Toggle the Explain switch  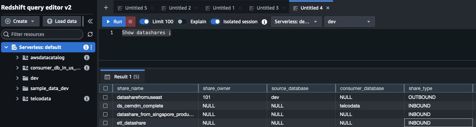tap(182, 22)
